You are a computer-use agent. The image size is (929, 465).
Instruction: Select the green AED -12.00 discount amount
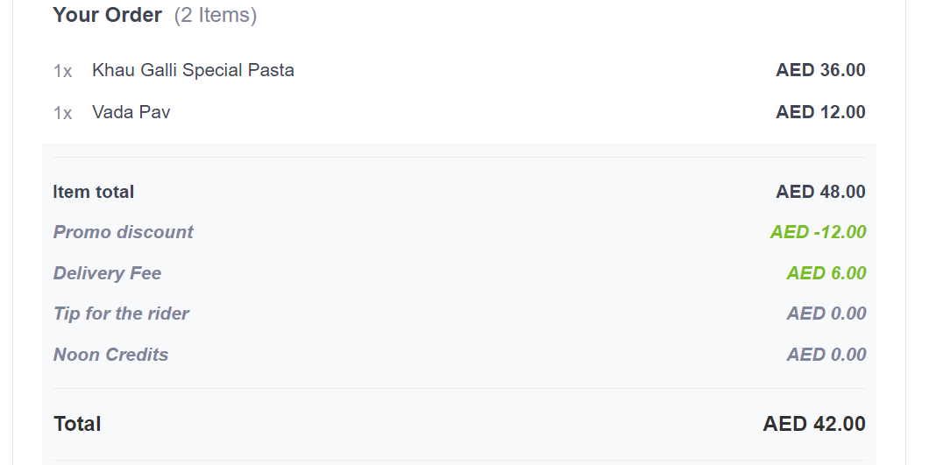(x=819, y=232)
